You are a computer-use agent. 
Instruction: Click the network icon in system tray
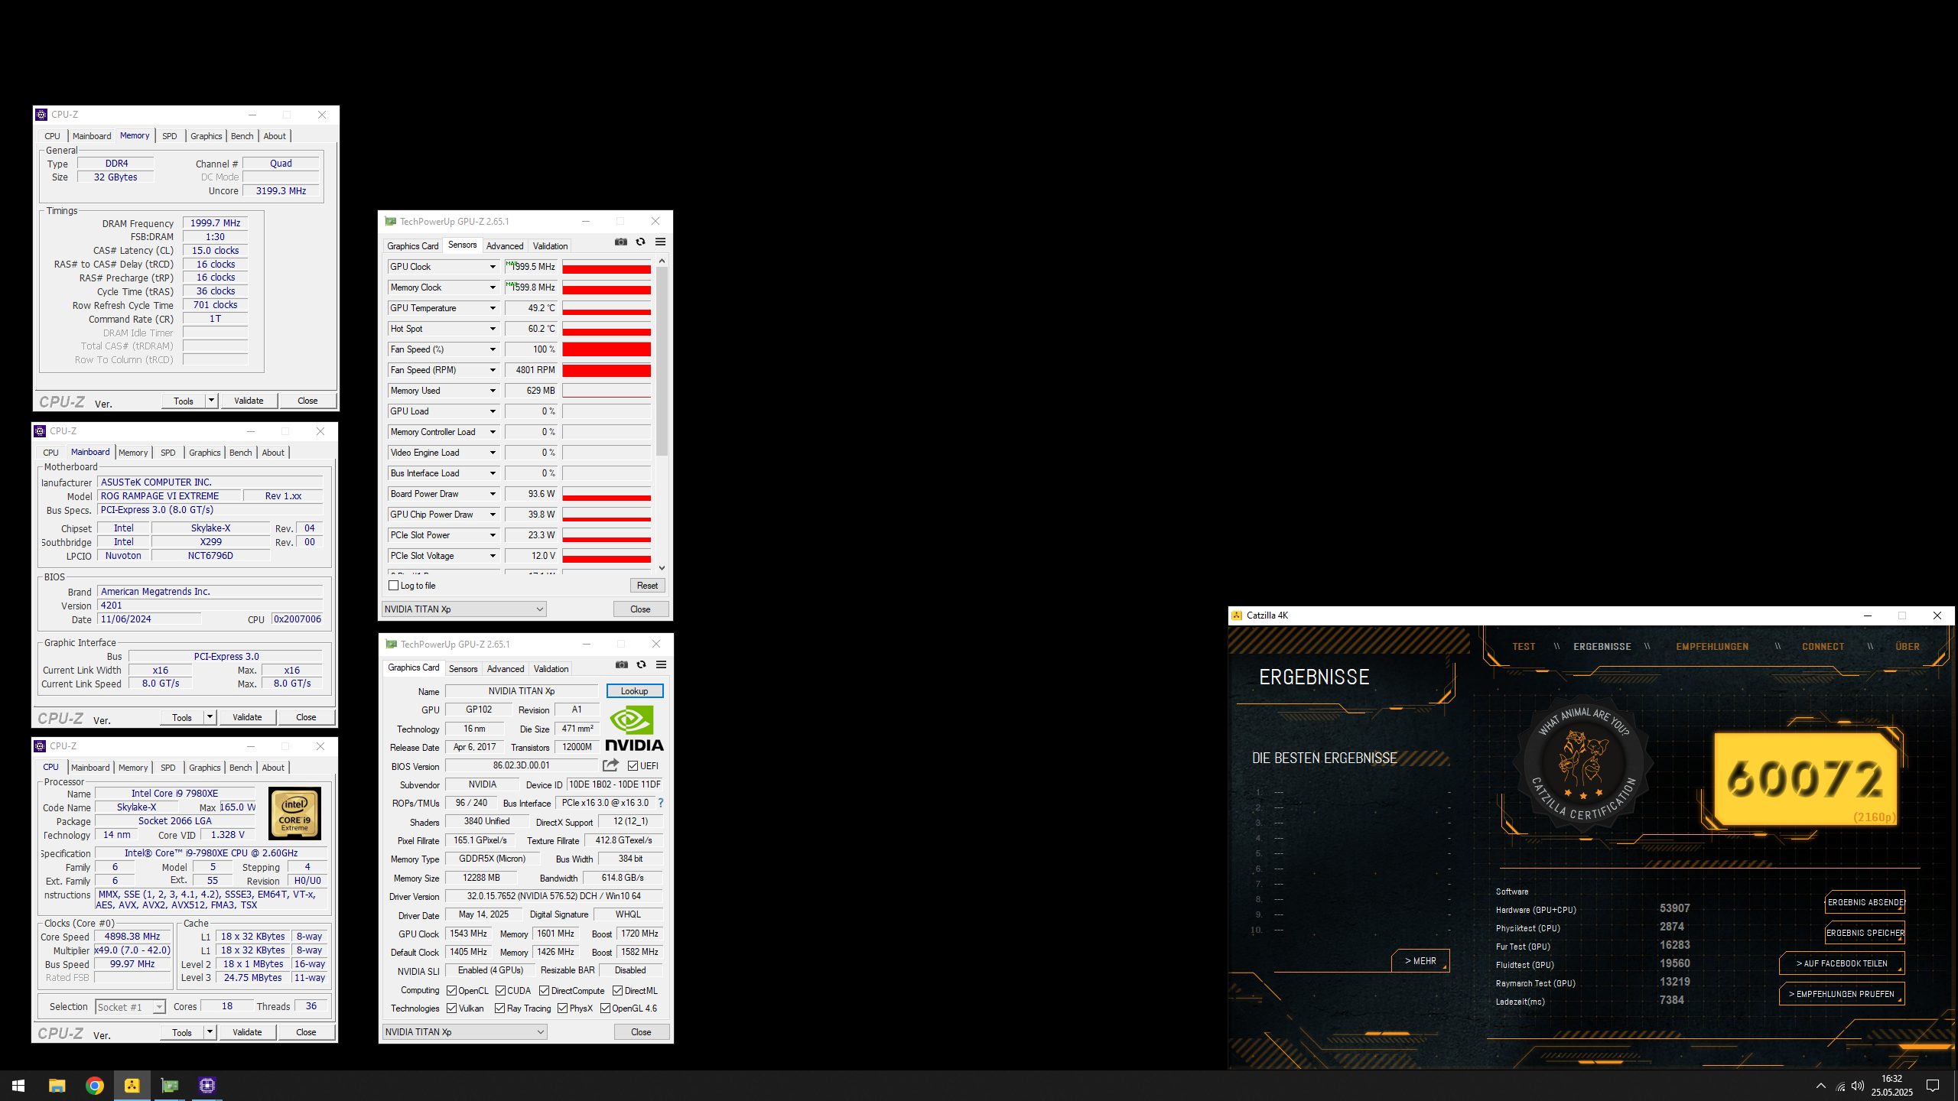(x=1840, y=1086)
